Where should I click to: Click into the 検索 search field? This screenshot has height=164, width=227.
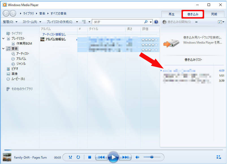tap(118, 22)
